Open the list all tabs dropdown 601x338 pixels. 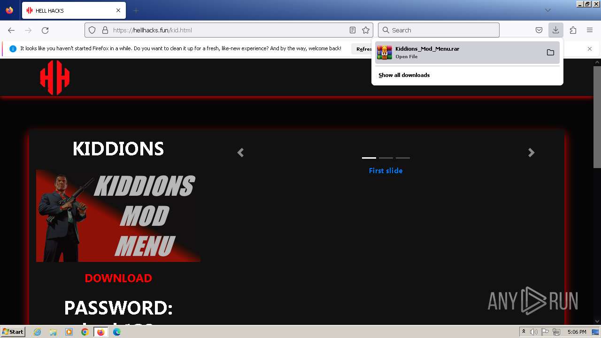tap(547, 10)
